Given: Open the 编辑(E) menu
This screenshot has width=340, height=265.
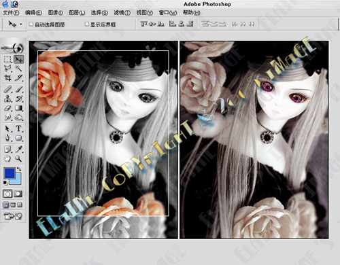Looking at the screenshot, I should (x=33, y=12).
